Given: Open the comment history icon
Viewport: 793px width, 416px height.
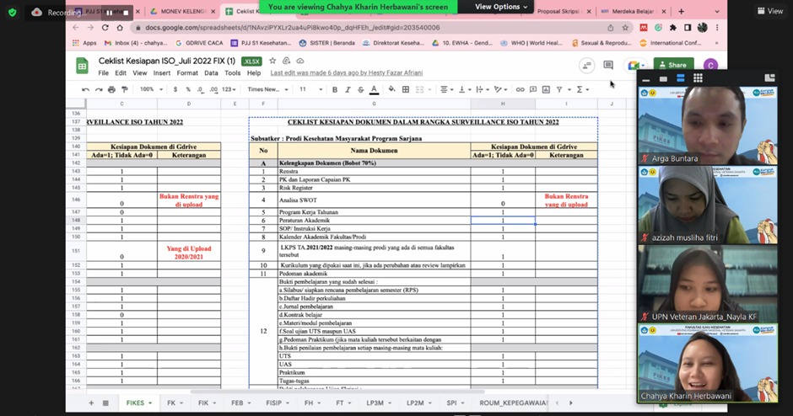Looking at the screenshot, I should point(608,65).
